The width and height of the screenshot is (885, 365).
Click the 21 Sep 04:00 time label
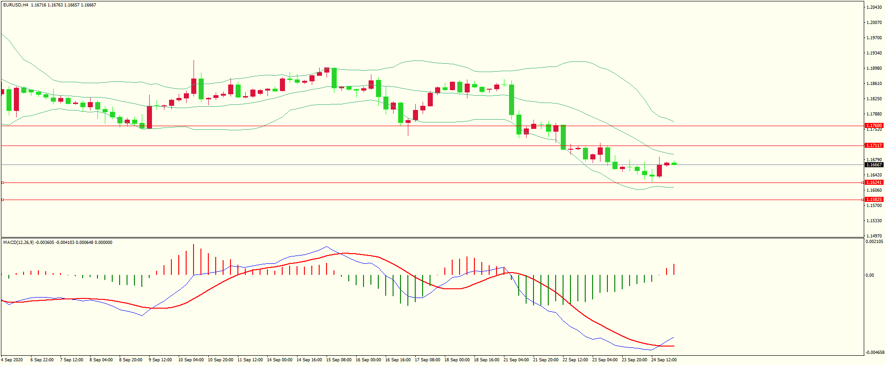[x=516, y=360]
